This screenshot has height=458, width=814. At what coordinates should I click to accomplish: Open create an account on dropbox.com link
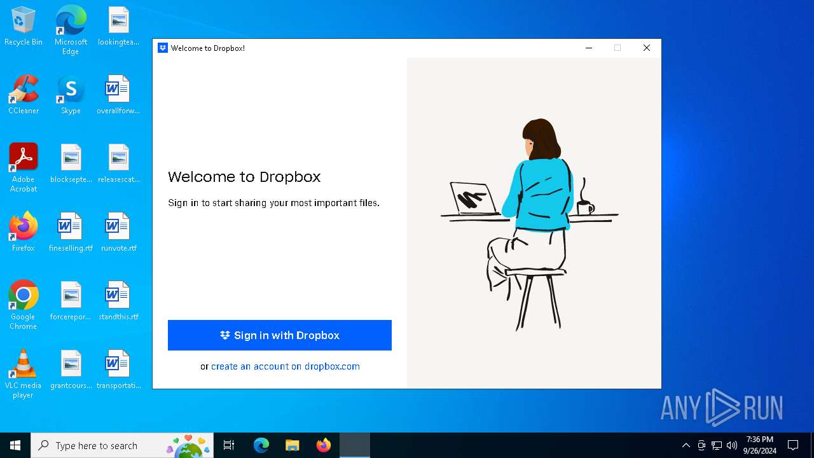(286, 366)
